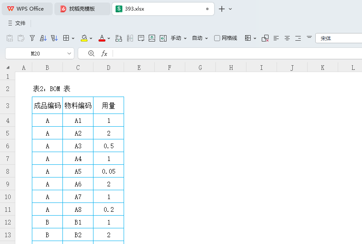Switch to 找稻壳模板 tab
362x244 pixels.
[82, 9]
